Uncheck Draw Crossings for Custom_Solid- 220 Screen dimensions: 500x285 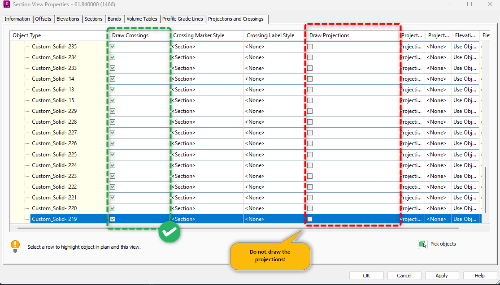[x=112, y=208]
